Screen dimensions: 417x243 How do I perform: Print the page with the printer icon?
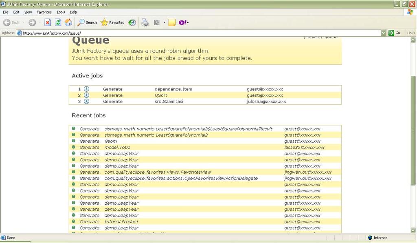(145, 22)
